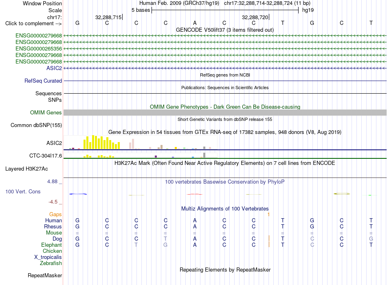Click the Sequences subtrack label
The height and width of the screenshot is (285, 387).
[x=48, y=93]
